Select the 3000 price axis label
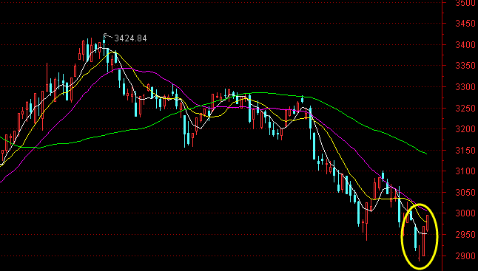Image resolution: width=478 pixels, height=271 pixels. point(465,213)
